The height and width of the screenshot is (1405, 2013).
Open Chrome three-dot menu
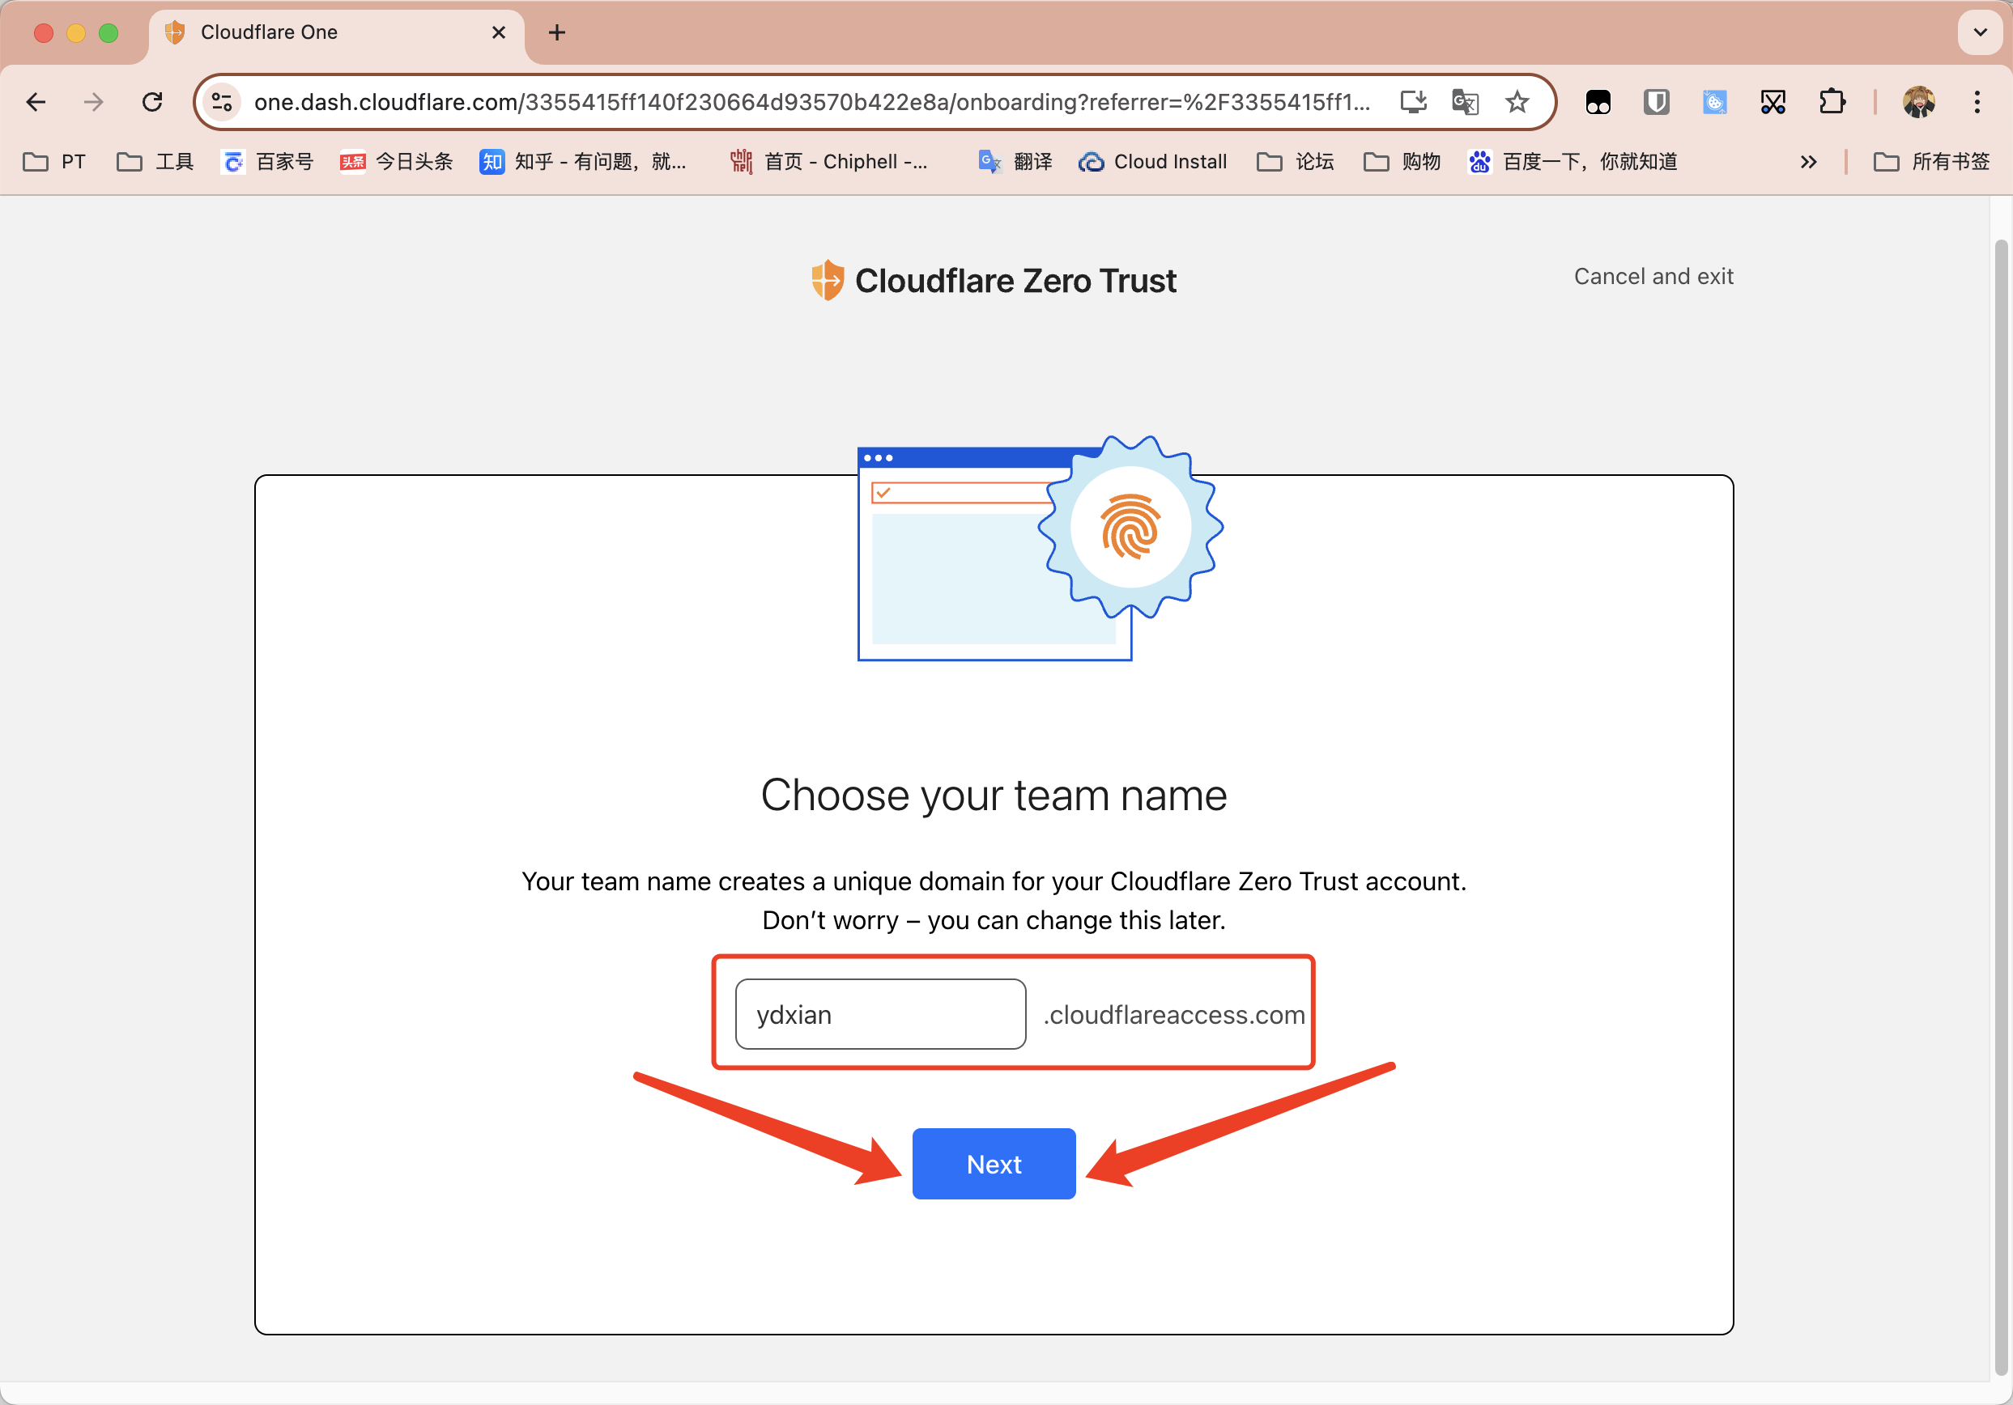(x=1977, y=103)
